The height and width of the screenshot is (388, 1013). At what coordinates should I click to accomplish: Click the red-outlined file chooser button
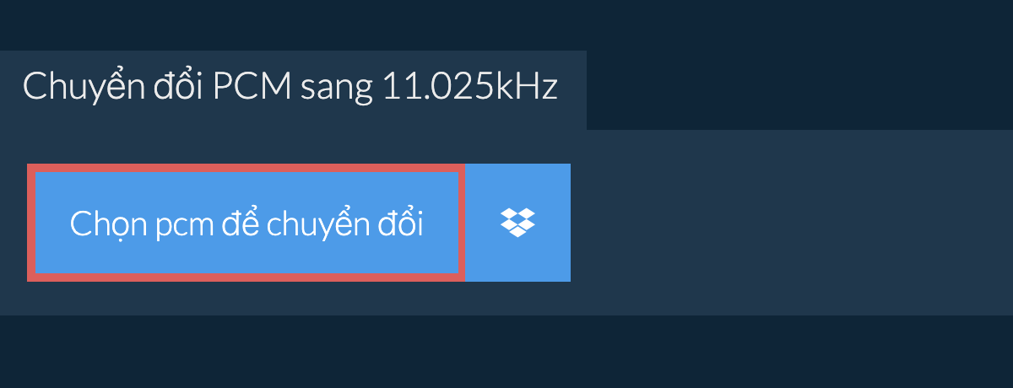coord(246,223)
